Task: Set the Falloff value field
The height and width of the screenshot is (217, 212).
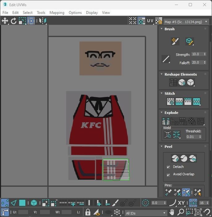Action: click(197, 62)
